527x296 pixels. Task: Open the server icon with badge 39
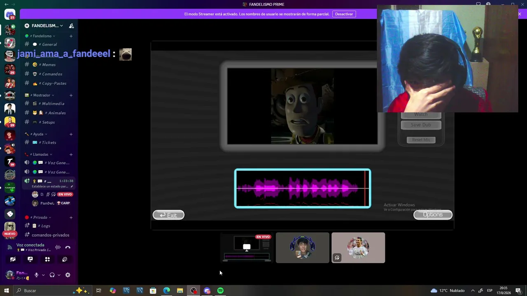(10, 122)
